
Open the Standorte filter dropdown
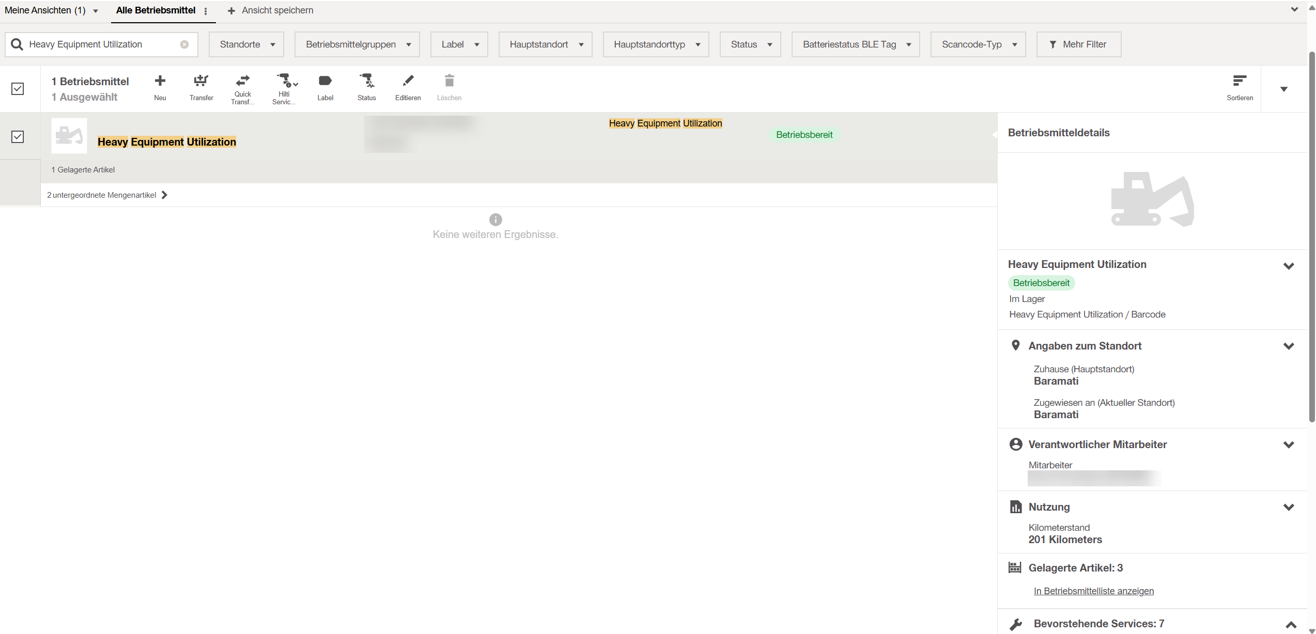246,44
